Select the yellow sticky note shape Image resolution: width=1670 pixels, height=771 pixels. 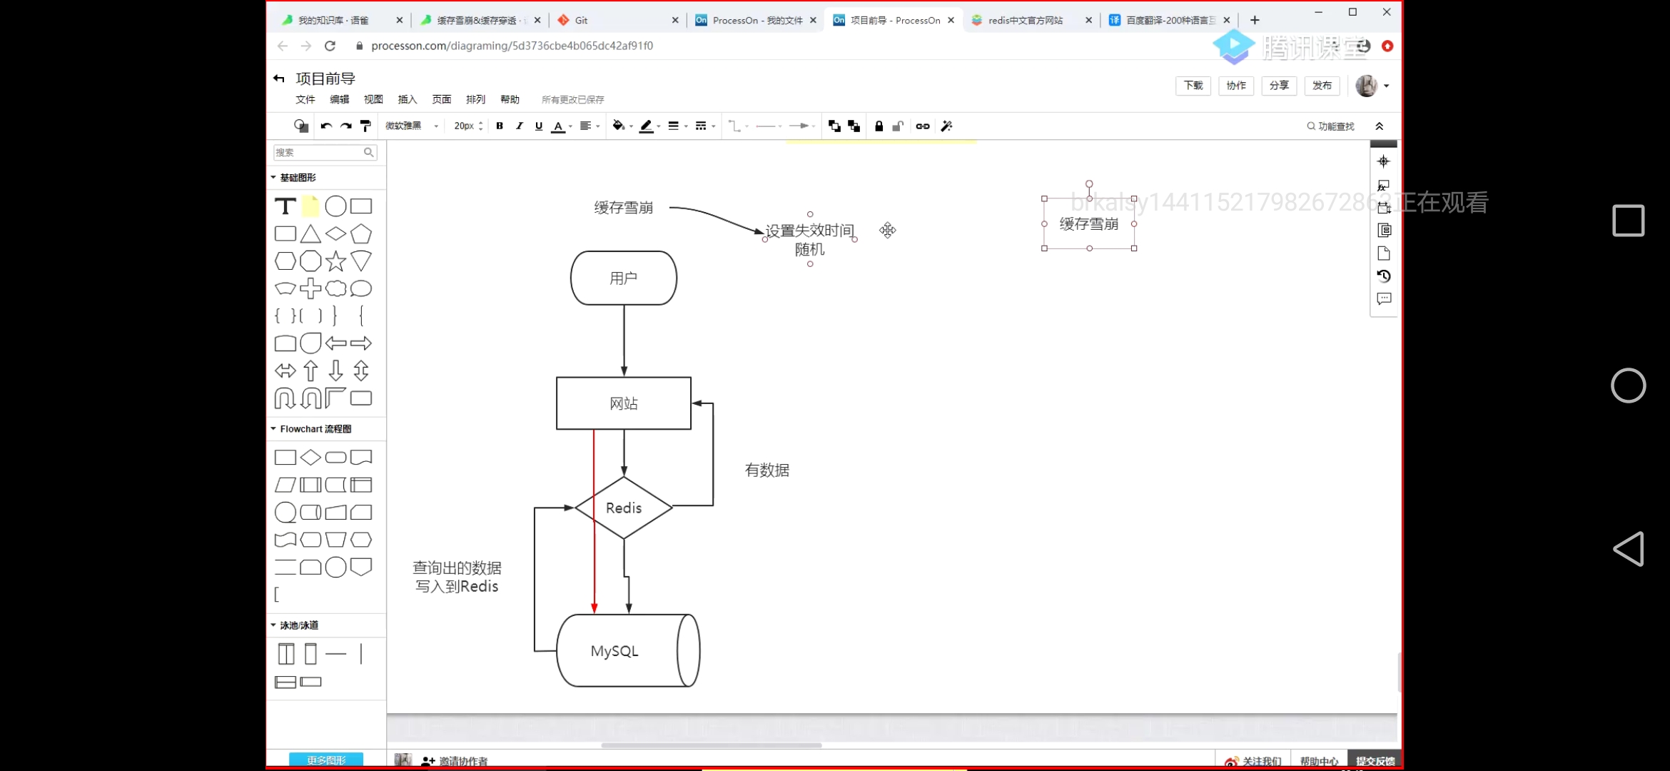pyautogui.click(x=310, y=206)
